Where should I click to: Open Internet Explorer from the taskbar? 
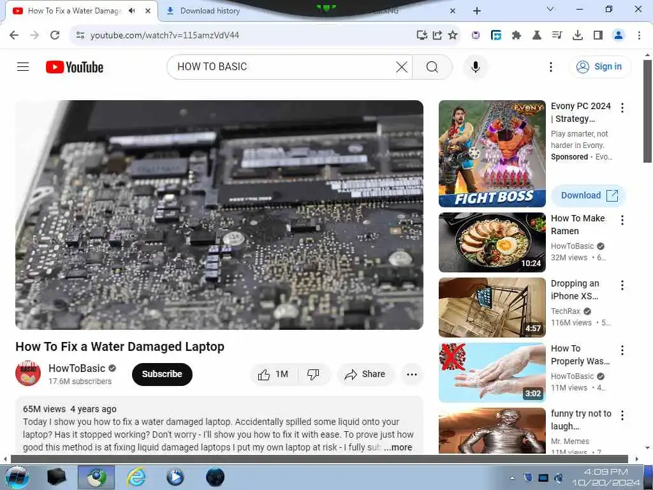pos(136,477)
